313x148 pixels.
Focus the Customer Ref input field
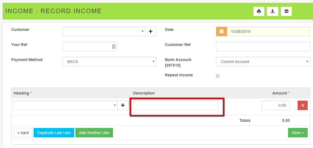point(263,47)
